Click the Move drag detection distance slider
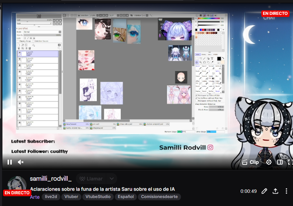Viewport: 293px width, 206px height. (216, 107)
